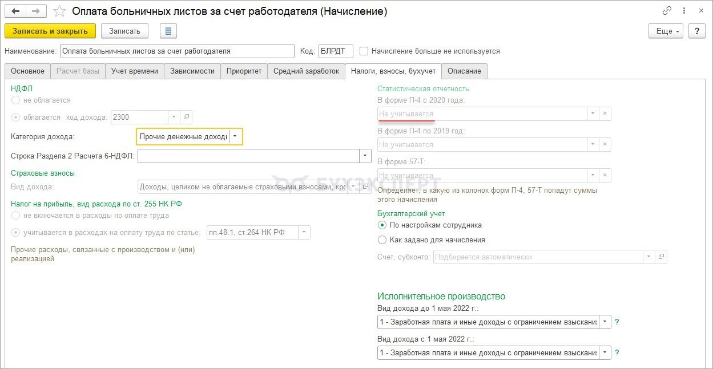Switch to the Средний заработок tab

coord(306,71)
